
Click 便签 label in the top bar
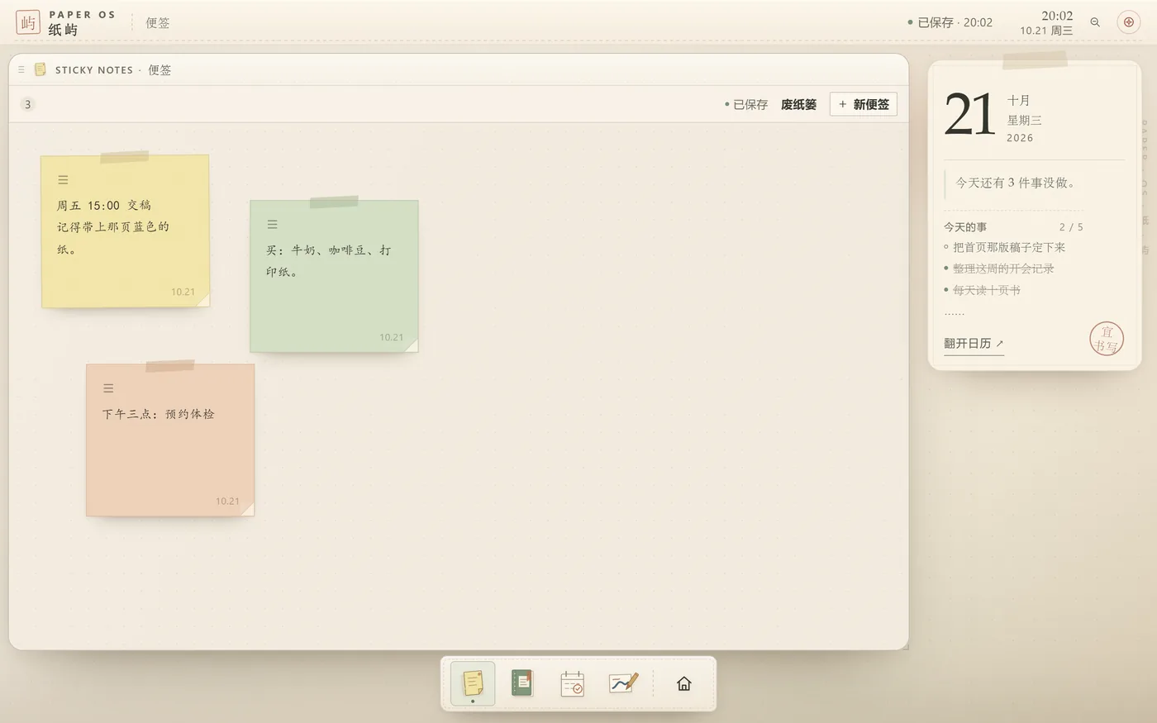coord(158,22)
